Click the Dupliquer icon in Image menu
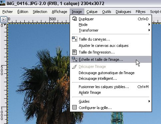The height and width of the screenshot is (124, 161). tap(74, 19)
